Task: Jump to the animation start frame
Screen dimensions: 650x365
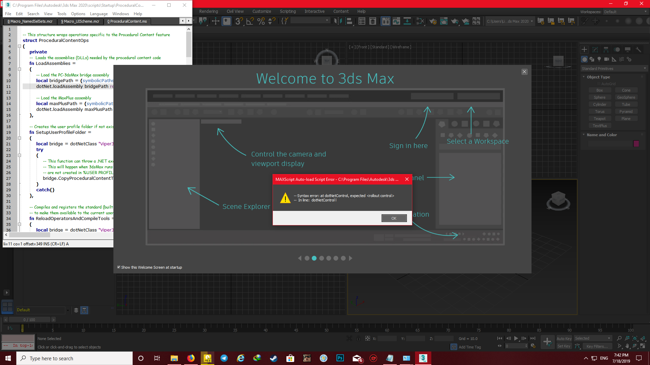Action: coord(500,338)
